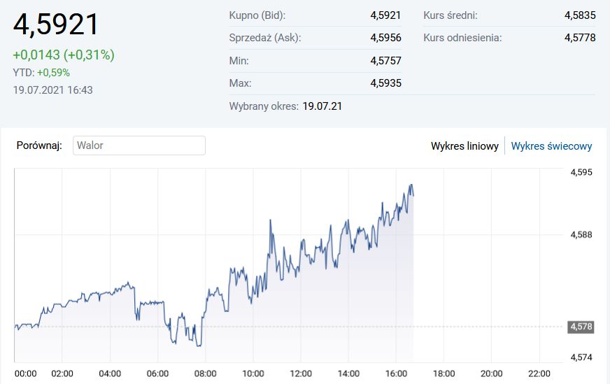The width and height of the screenshot is (610, 384).
Task: Click the 4,595 price axis label
Action: pos(581,172)
